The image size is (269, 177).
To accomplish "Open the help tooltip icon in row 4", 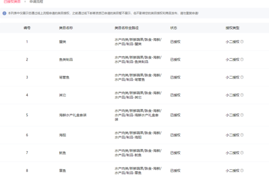I will coord(242,95).
